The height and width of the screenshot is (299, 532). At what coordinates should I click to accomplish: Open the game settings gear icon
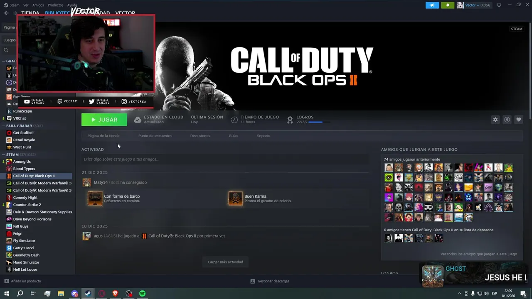[x=495, y=120]
